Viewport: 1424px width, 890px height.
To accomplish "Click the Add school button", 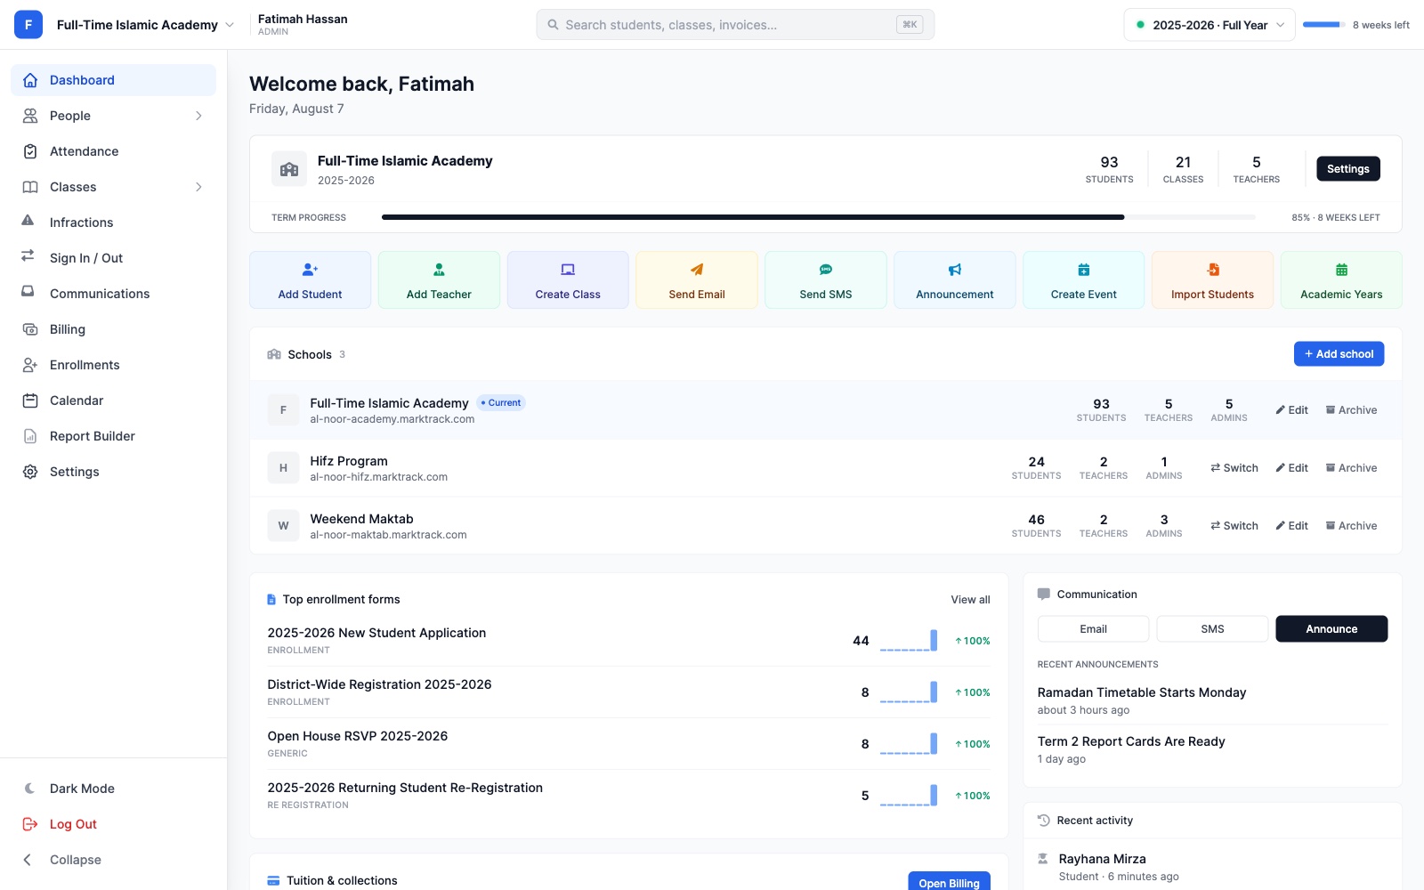I will pyautogui.click(x=1339, y=354).
